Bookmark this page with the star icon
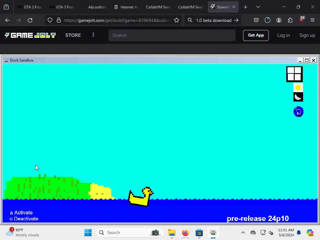Screen dimensions: 320x240 pos(177,20)
